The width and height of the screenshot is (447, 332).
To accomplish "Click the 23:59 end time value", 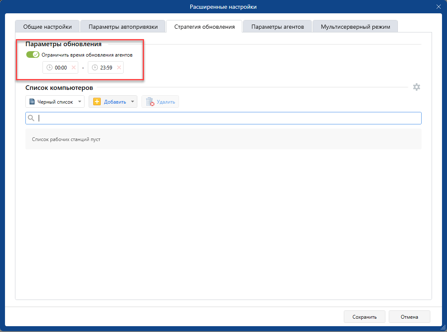I will point(106,67).
